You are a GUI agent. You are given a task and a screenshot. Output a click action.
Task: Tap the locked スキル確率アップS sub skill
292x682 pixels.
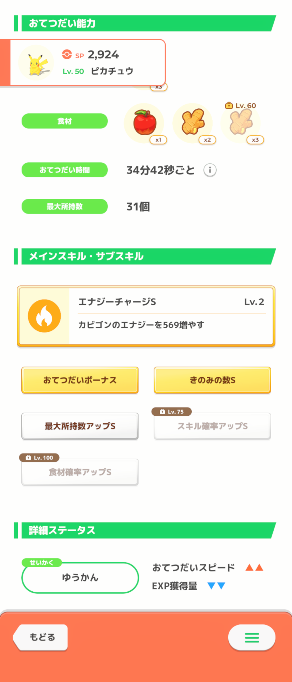coord(212,426)
